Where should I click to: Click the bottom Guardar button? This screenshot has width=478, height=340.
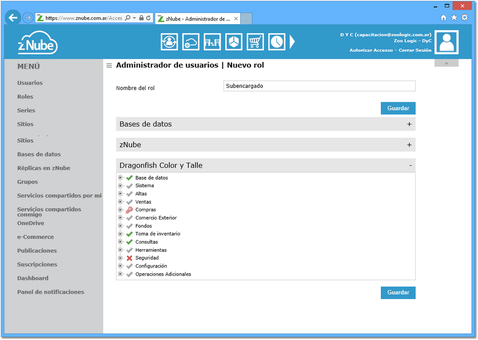click(x=398, y=293)
